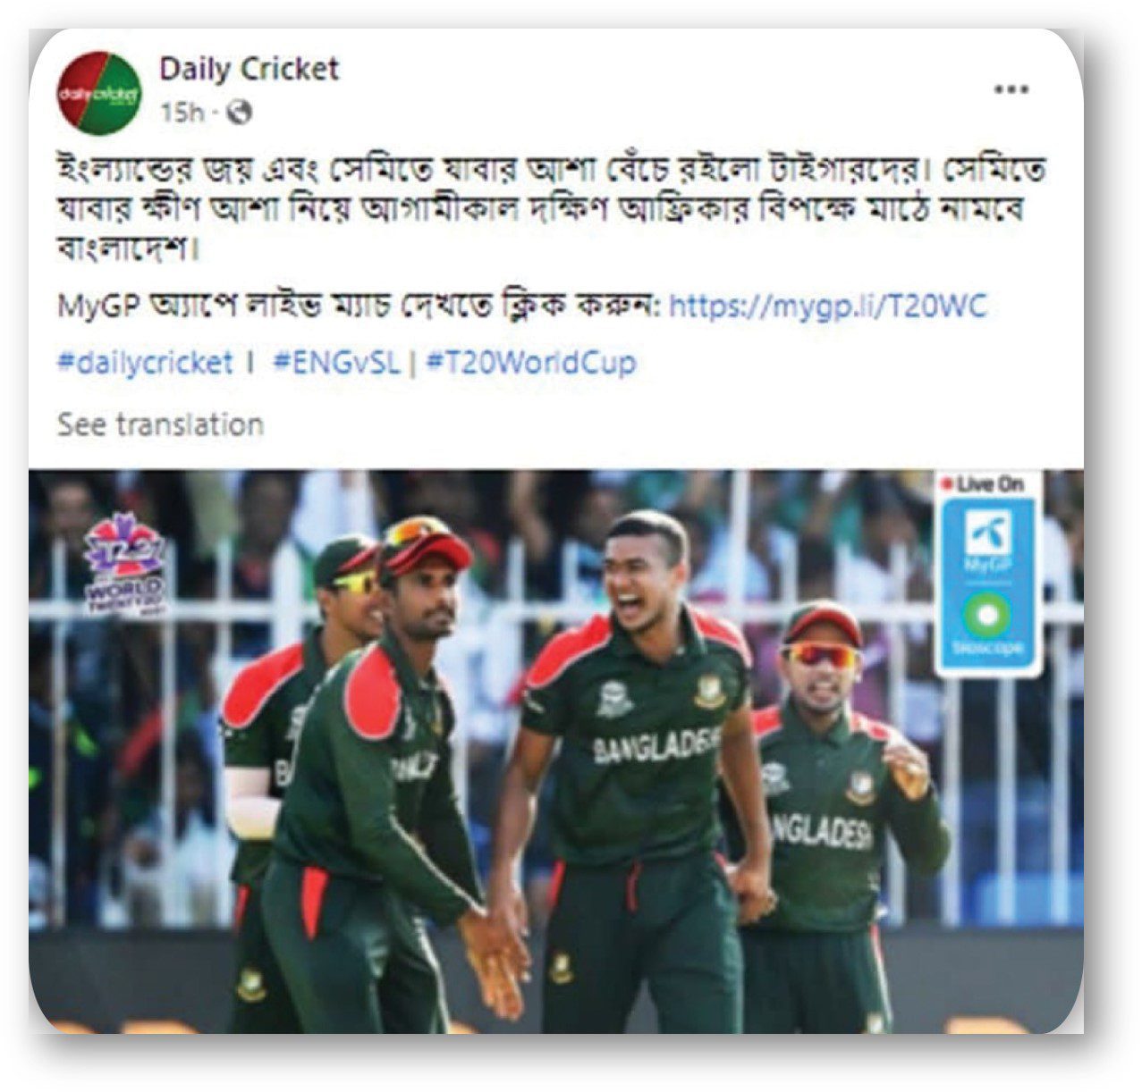Open the Bangladesh team photo
The width and height of the screenshot is (1142, 1092).
coord(555,752)
